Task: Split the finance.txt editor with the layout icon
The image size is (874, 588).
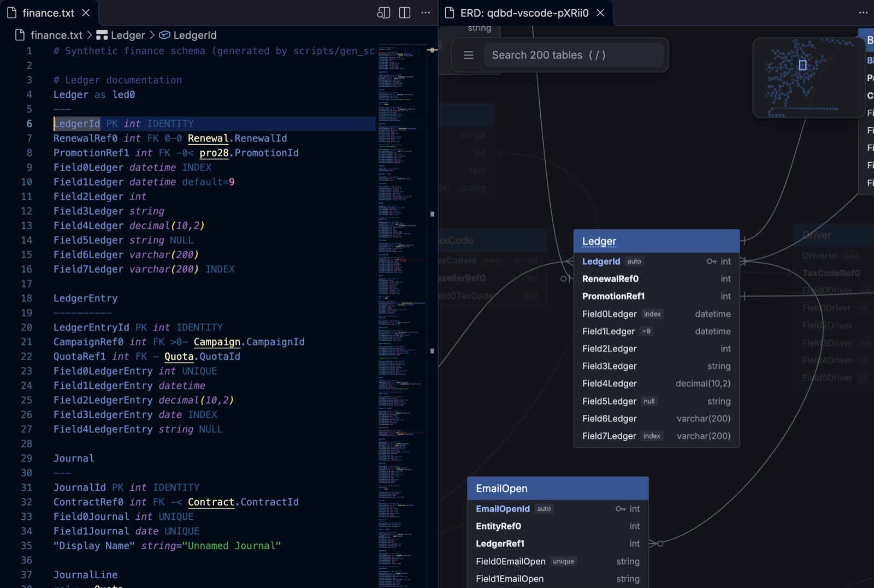Action: [405, 13]
